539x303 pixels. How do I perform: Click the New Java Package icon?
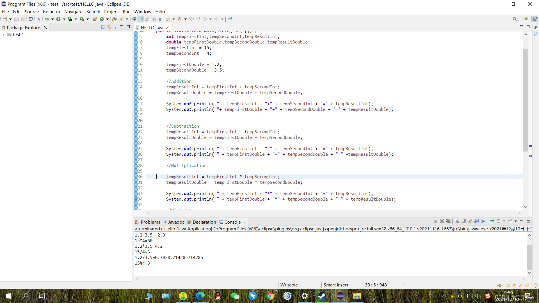tap(95, 19)
